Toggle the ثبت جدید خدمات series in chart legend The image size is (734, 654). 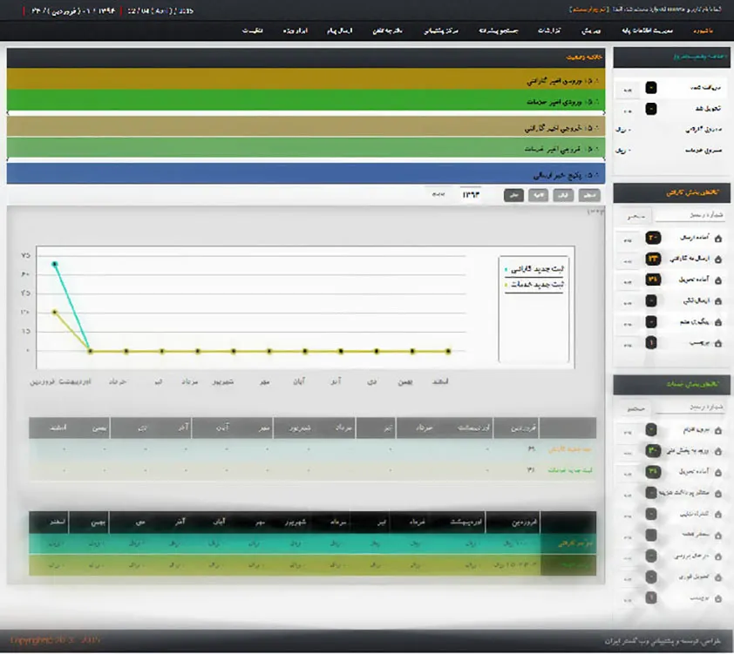point(534,284)
